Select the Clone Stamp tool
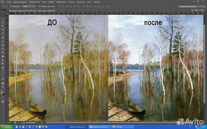Screen dimensions: 207x129 click(3, 45)
